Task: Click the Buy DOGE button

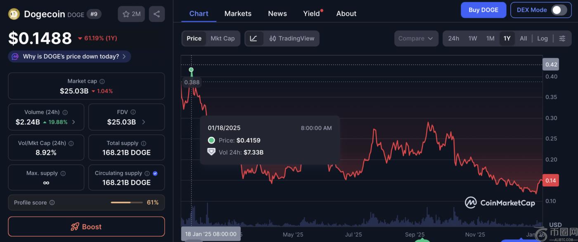Action: (483, 10)
